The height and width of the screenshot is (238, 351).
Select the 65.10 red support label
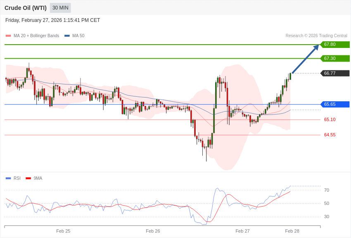pos(330,120)
